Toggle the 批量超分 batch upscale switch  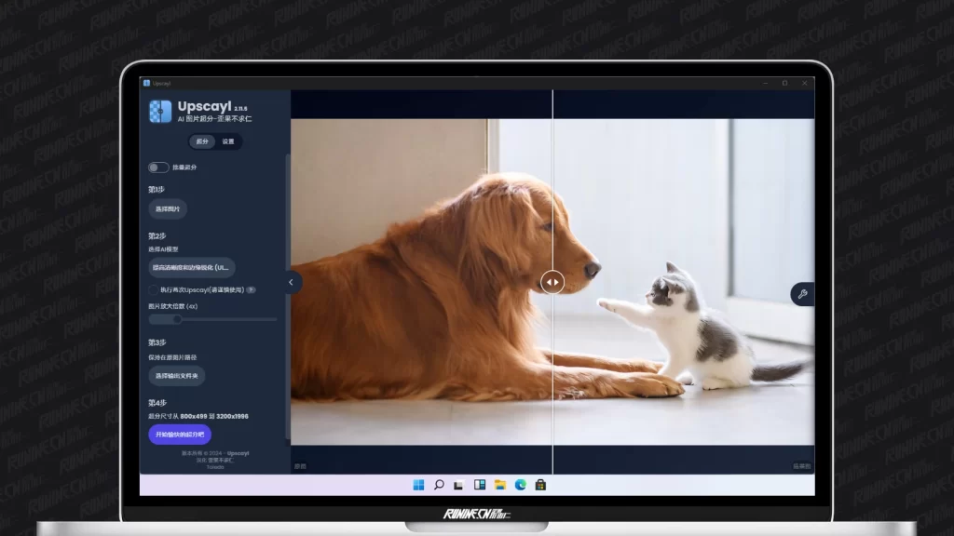[x=158, y=167]
